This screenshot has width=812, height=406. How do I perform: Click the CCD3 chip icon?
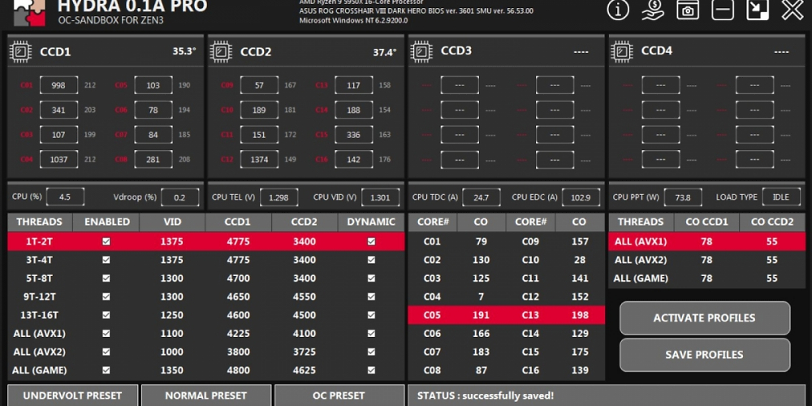tap(421, 51)
